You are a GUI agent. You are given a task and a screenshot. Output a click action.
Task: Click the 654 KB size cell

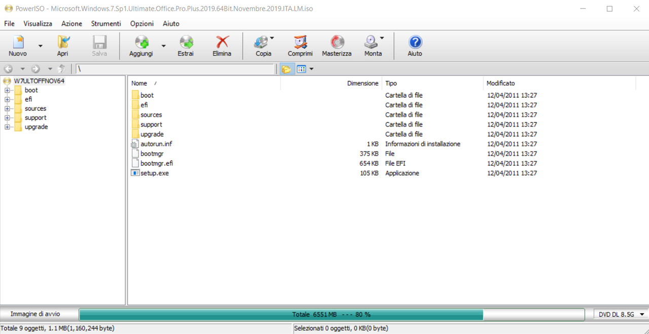[369, 163]
